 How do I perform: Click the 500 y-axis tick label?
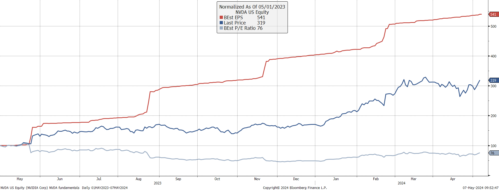point(493,26)
